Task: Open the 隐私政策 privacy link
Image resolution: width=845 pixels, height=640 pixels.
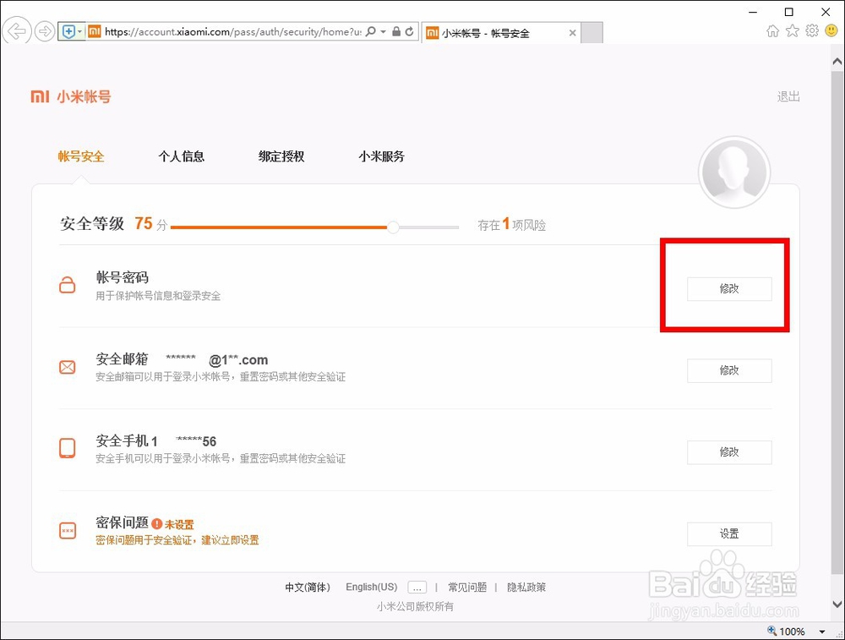Action: tap(526, 588)
